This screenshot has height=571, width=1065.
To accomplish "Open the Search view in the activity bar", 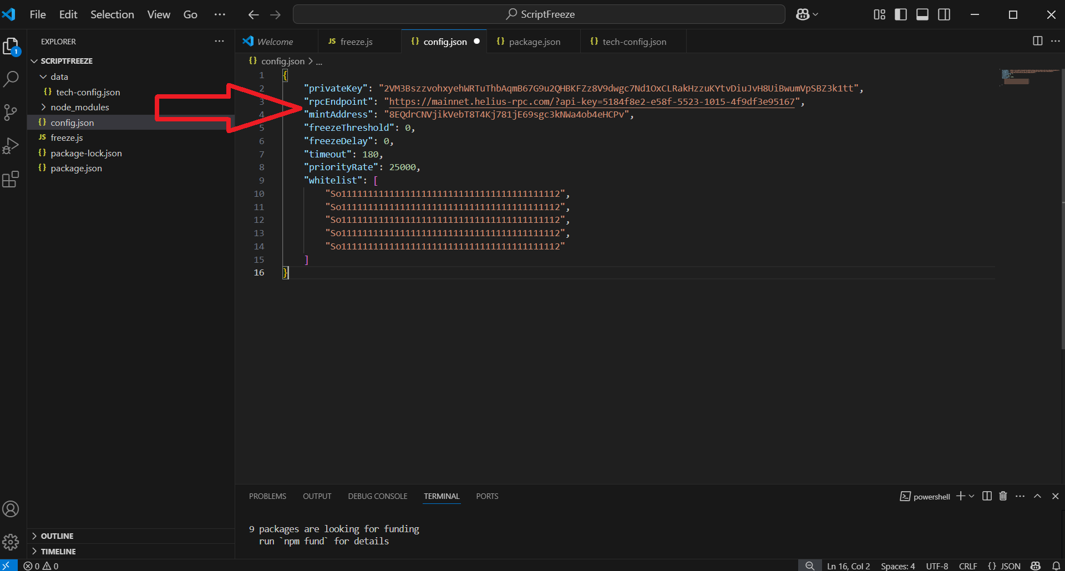I will tap(11, 79).
